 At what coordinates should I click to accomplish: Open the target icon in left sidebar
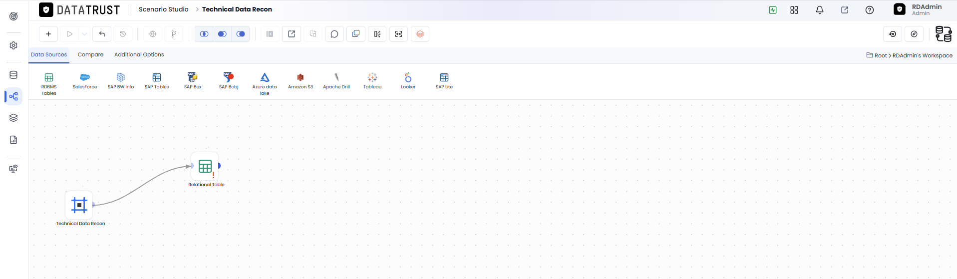click(x=13, y=16)
